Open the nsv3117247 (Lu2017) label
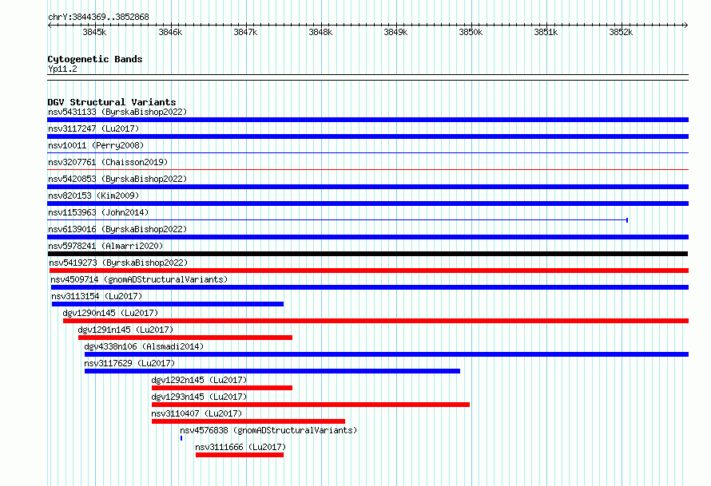 pos(93,128)
